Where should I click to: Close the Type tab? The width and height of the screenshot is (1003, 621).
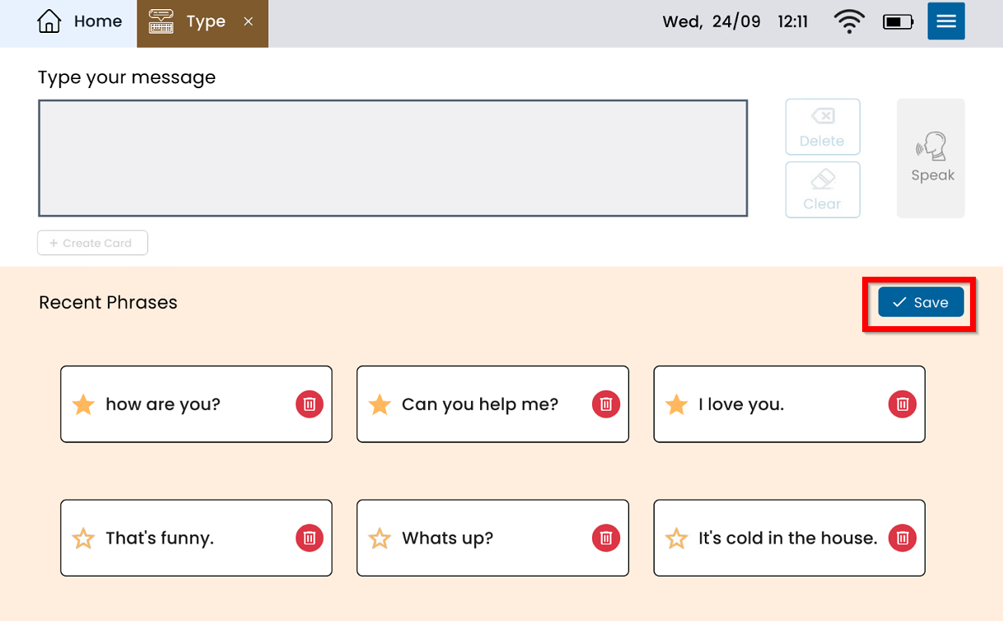(248, 22)
